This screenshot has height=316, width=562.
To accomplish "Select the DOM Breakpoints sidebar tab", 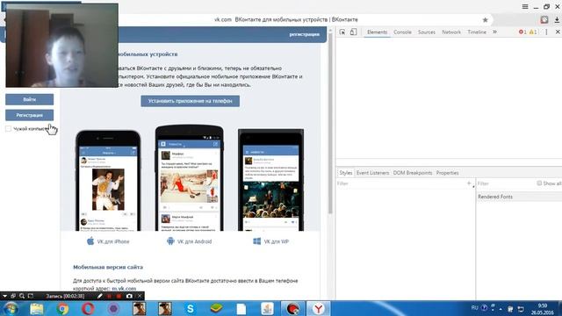I will tap(413, 173).
